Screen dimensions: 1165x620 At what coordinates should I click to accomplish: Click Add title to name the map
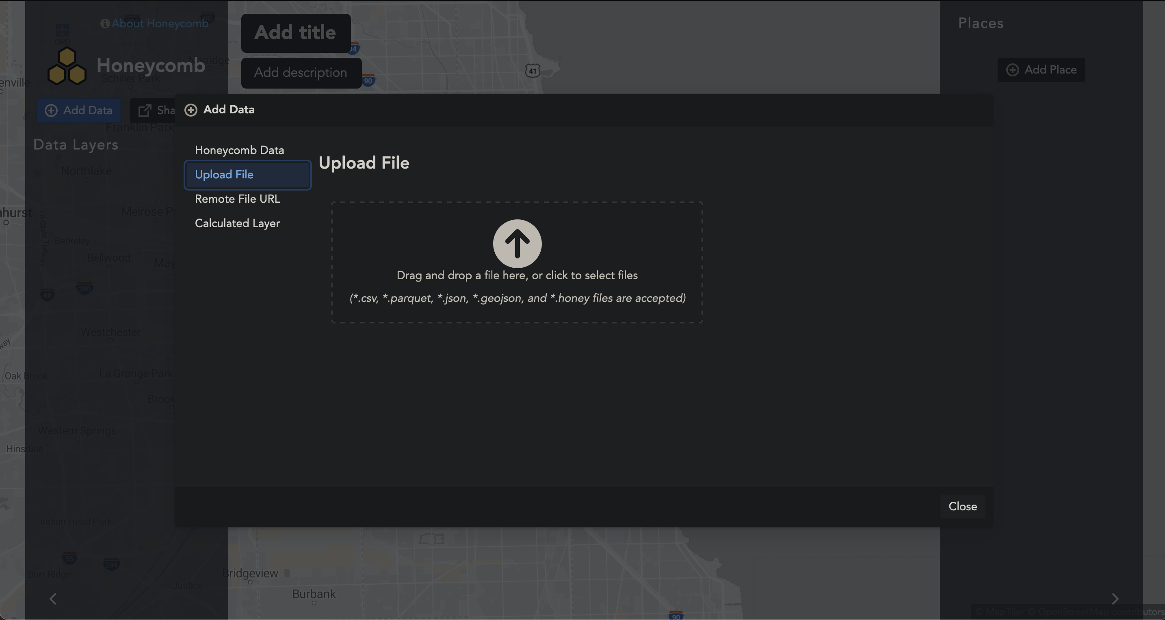click(296, 33)
